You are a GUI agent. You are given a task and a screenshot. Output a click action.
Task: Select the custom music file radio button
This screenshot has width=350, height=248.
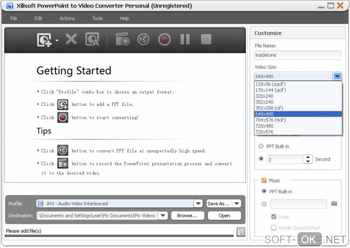[x=264, y=204]
